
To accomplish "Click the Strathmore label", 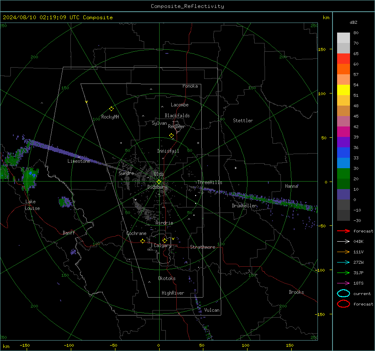I will (202, 247).
